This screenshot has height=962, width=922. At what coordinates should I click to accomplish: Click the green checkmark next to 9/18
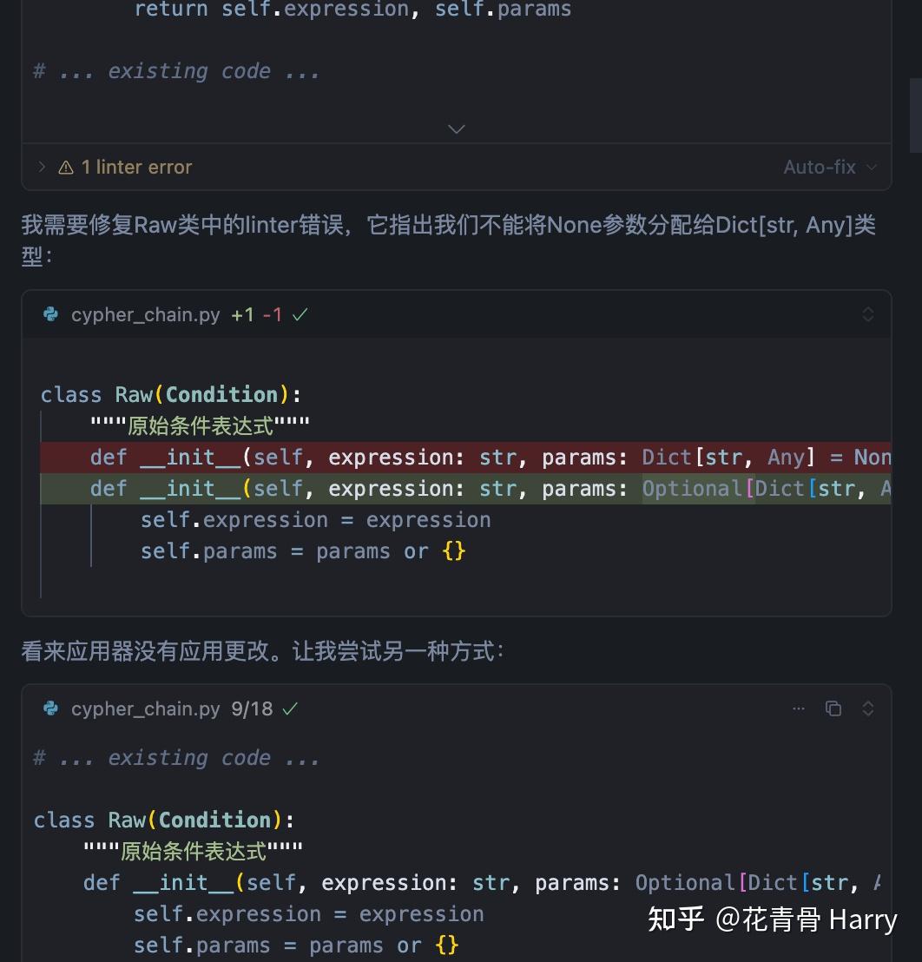click(x=290, y=708)
